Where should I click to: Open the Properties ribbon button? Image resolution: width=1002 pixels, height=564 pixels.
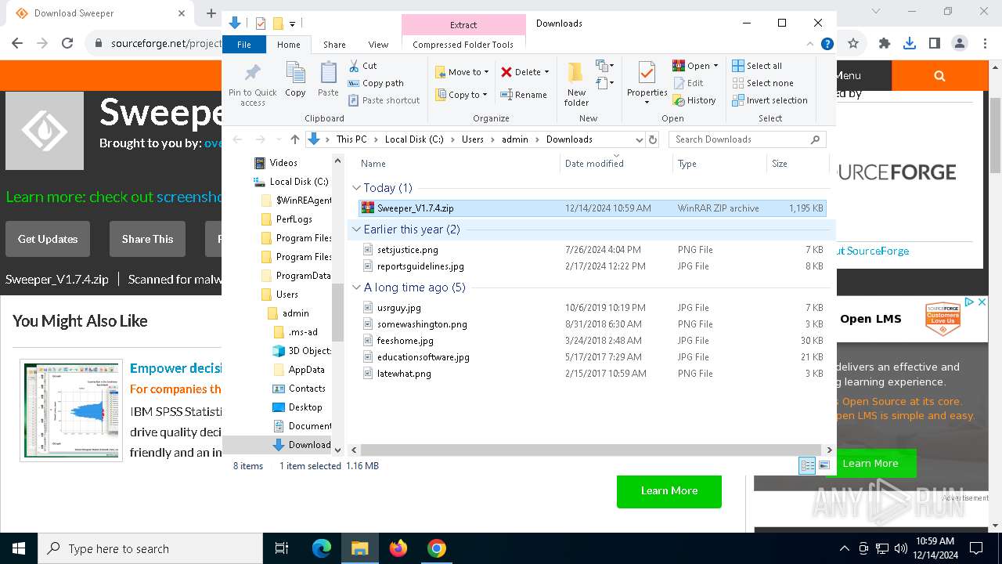pos(647,84)
